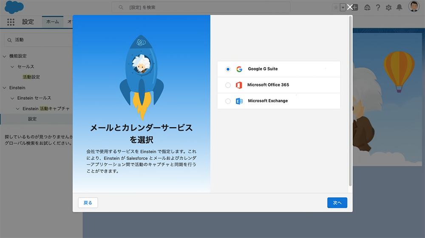Click the dialog's vertical scrollbar
This screenshot has height=238, width=425.
[x=350, y=101]
